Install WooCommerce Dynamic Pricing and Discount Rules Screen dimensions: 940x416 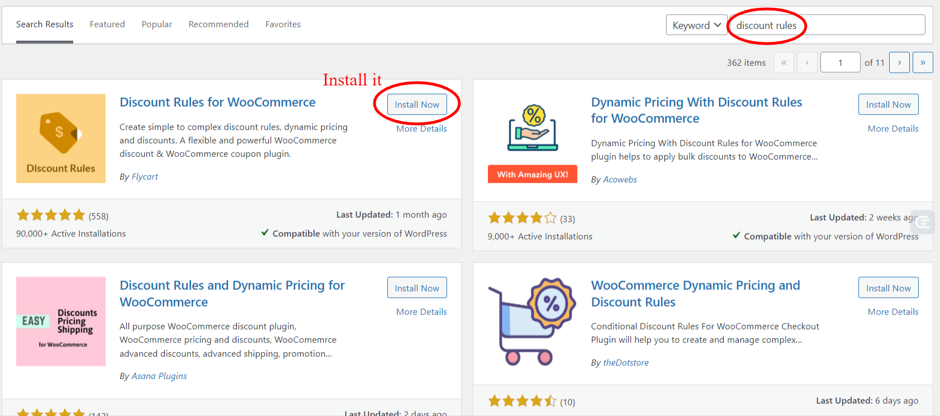pos(888,288)
